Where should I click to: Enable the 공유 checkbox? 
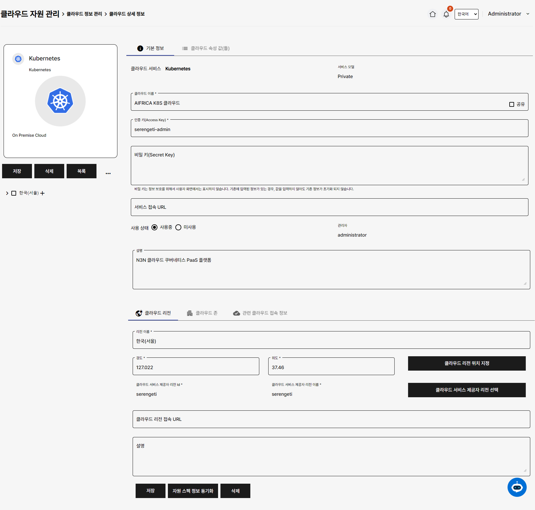click(511, 104)
